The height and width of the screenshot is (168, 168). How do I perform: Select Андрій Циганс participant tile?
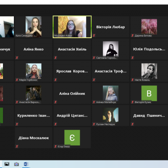(72, 115)
